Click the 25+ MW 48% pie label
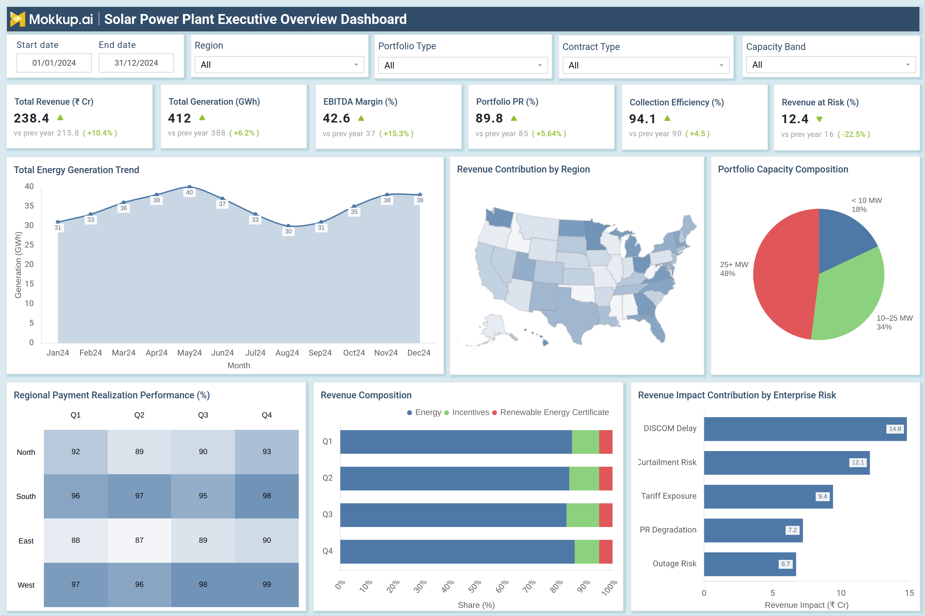 (x=734, y=269)
